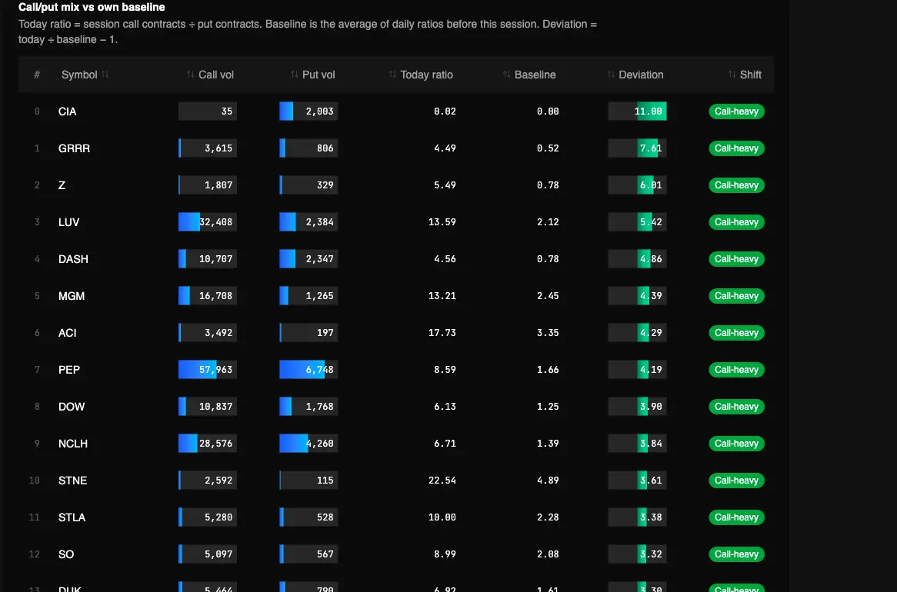Screen dimensions: 897x592
Task: Click NCLH put volume 4,260
Action: point(309,444)
